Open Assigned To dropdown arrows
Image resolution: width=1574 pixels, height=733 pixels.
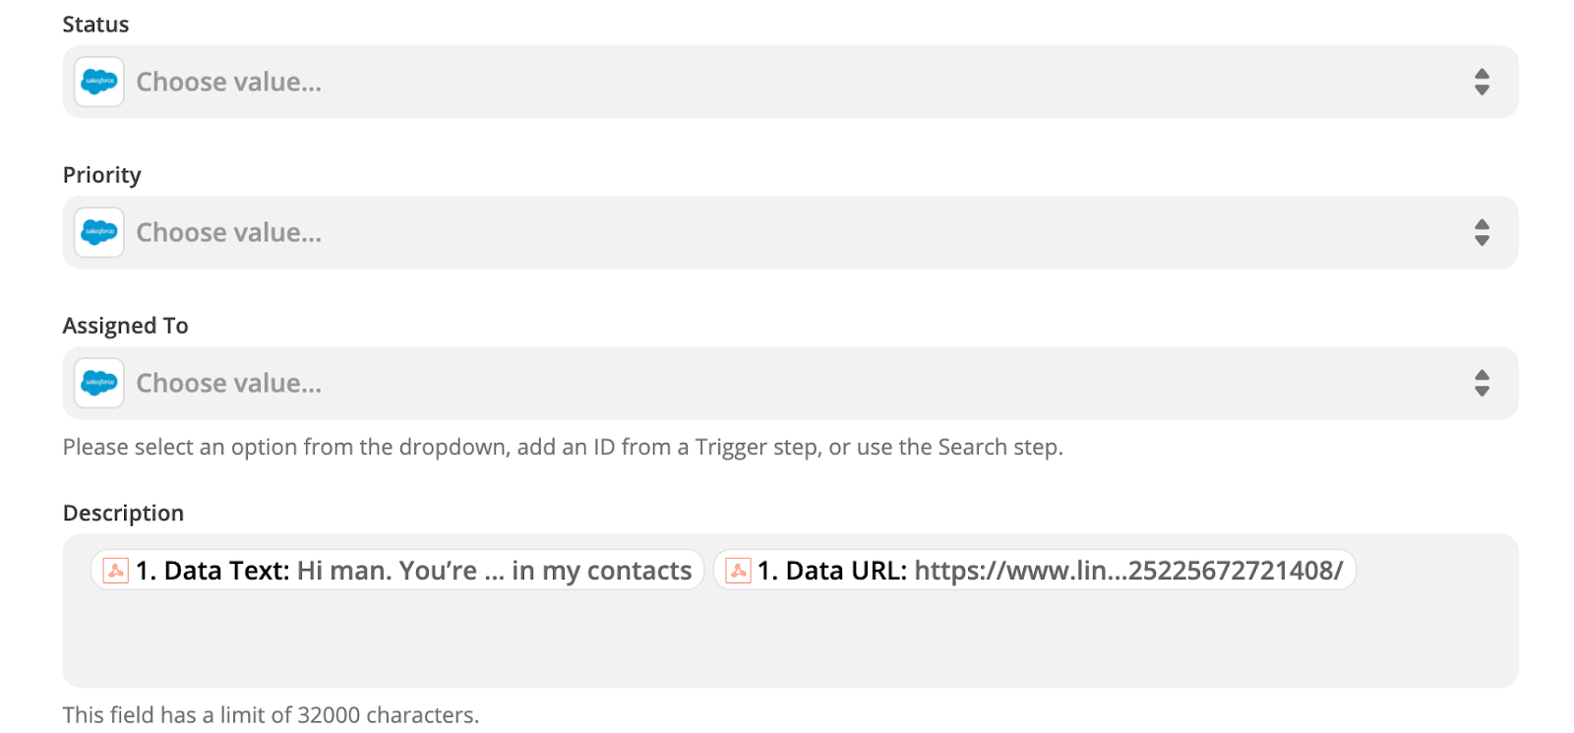(x=1482, y=383)
